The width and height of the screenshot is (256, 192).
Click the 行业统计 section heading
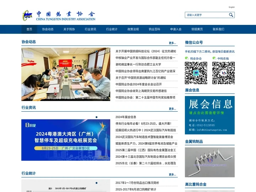pyautogui.click(x=28, y=174)
